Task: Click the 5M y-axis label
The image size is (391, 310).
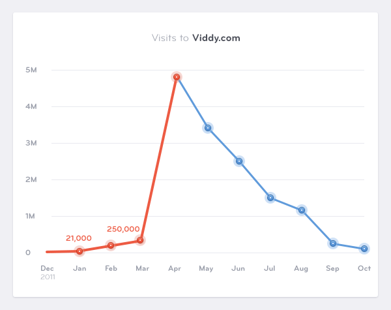Action: coord(31,70)
